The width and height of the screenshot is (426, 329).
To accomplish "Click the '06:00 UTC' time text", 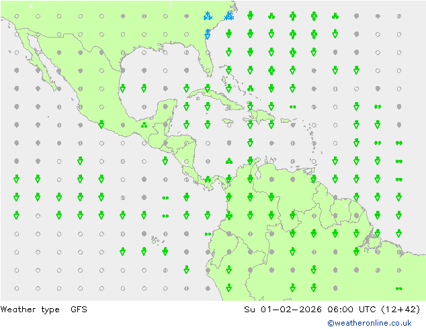I will (352, 310).
